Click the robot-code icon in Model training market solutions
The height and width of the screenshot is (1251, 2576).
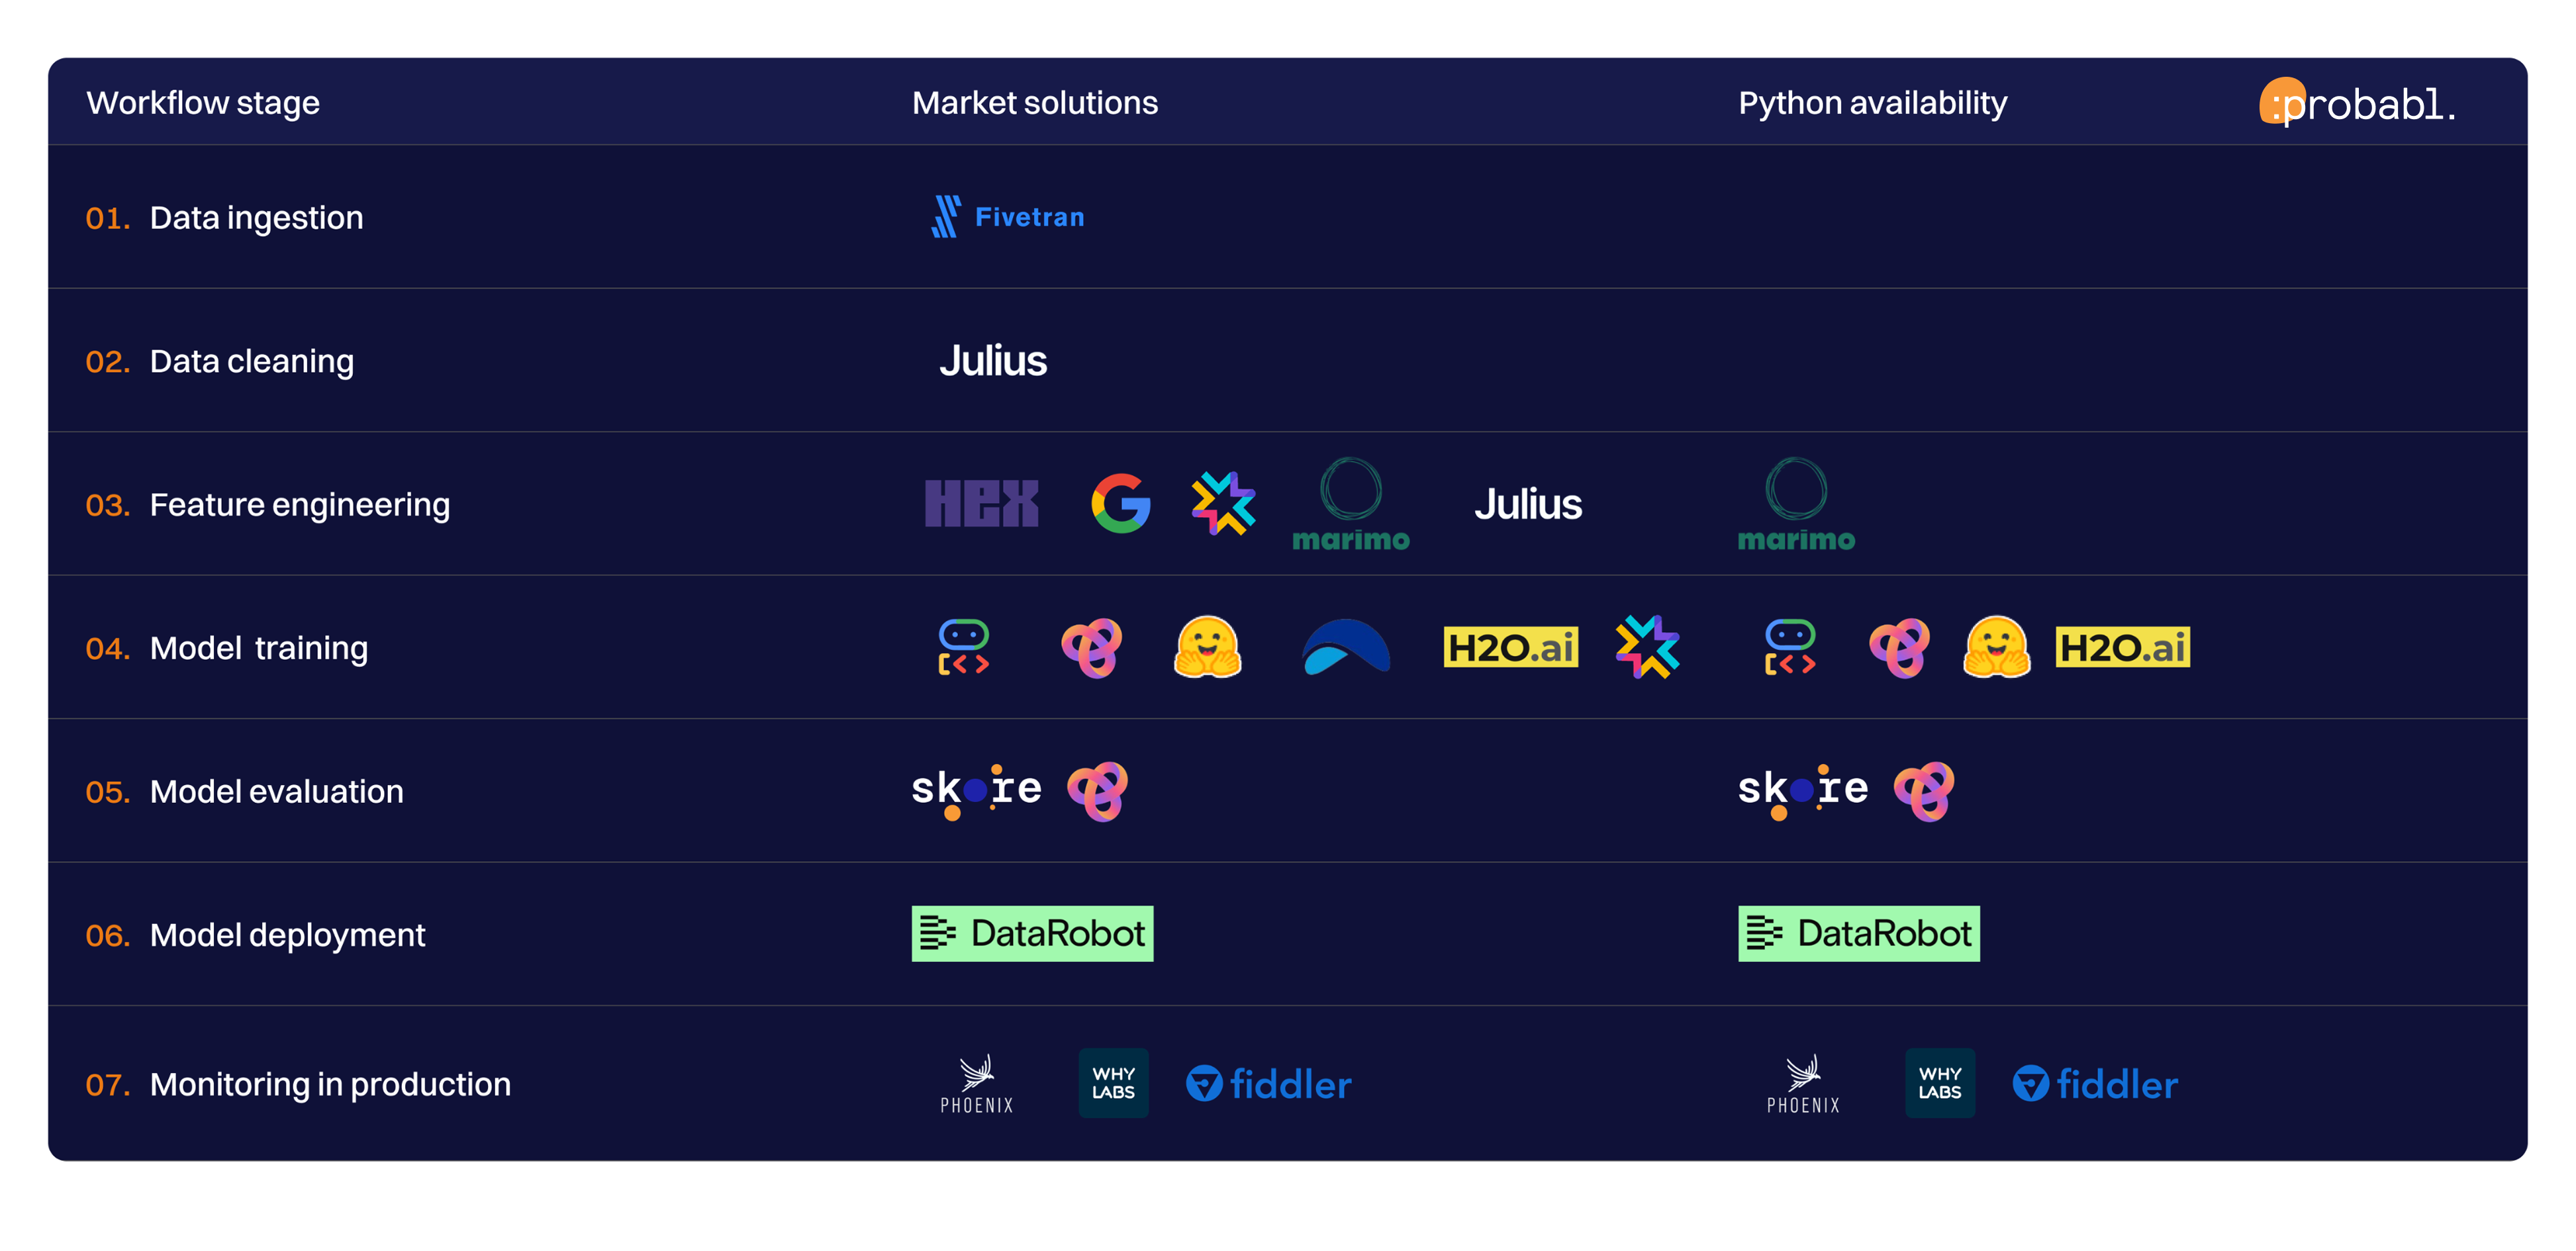click(964, 647)
